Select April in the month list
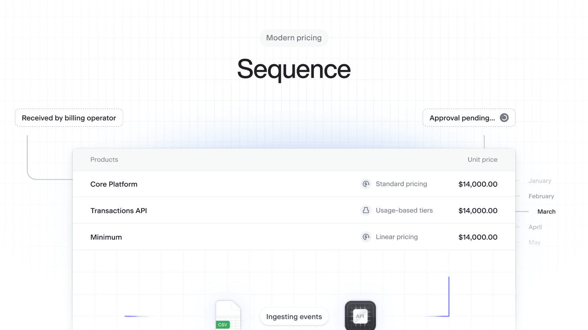The image size is (588, 330). (535, 227)
